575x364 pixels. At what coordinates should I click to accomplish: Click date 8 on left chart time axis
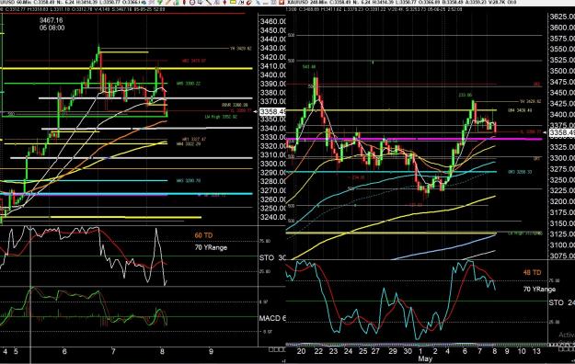(162, 351)
